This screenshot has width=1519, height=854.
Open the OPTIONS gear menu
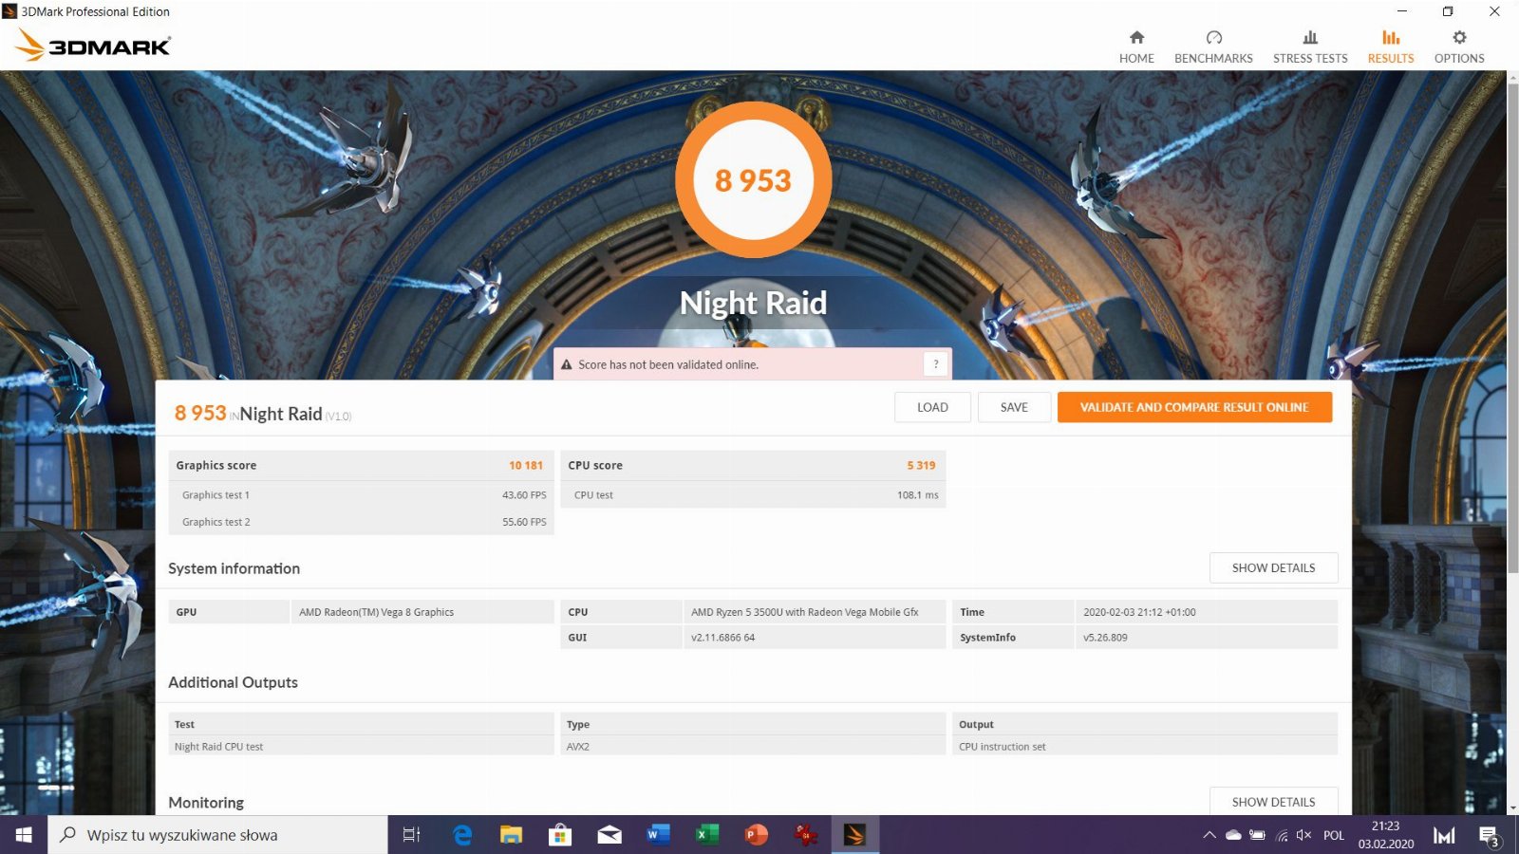click(x=1459, y=46)
